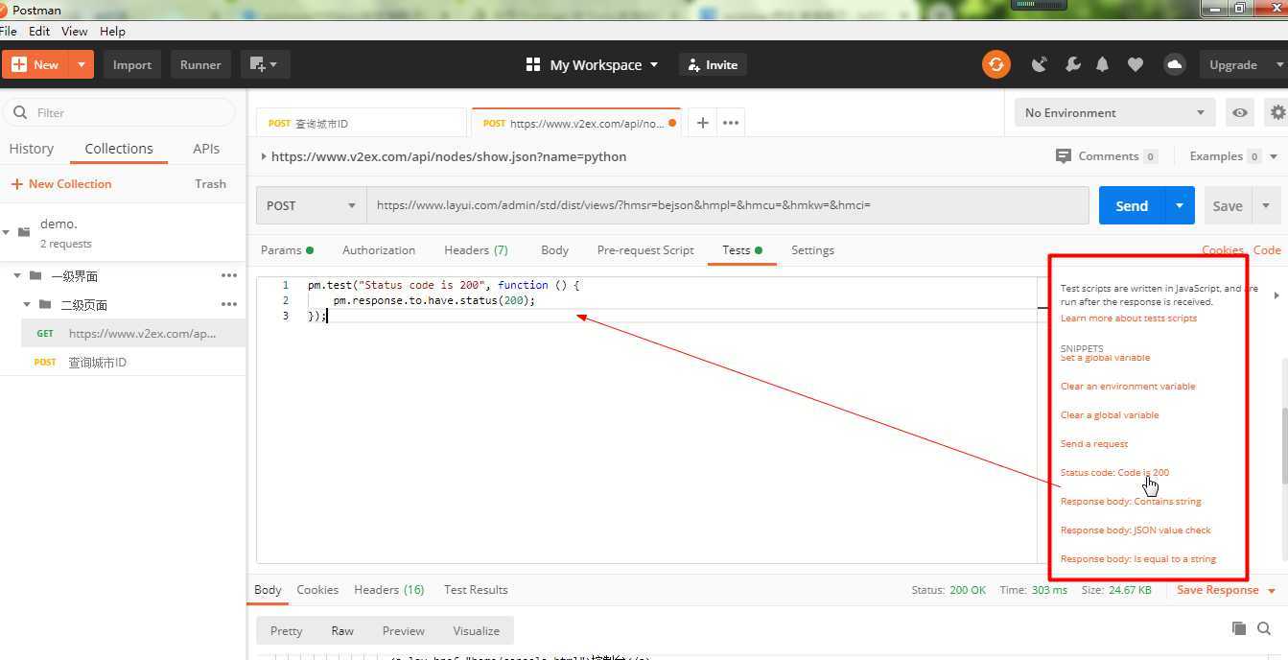Expand request name description triangle
This screenshot has width=1288, height=660.
coord(264,156)
